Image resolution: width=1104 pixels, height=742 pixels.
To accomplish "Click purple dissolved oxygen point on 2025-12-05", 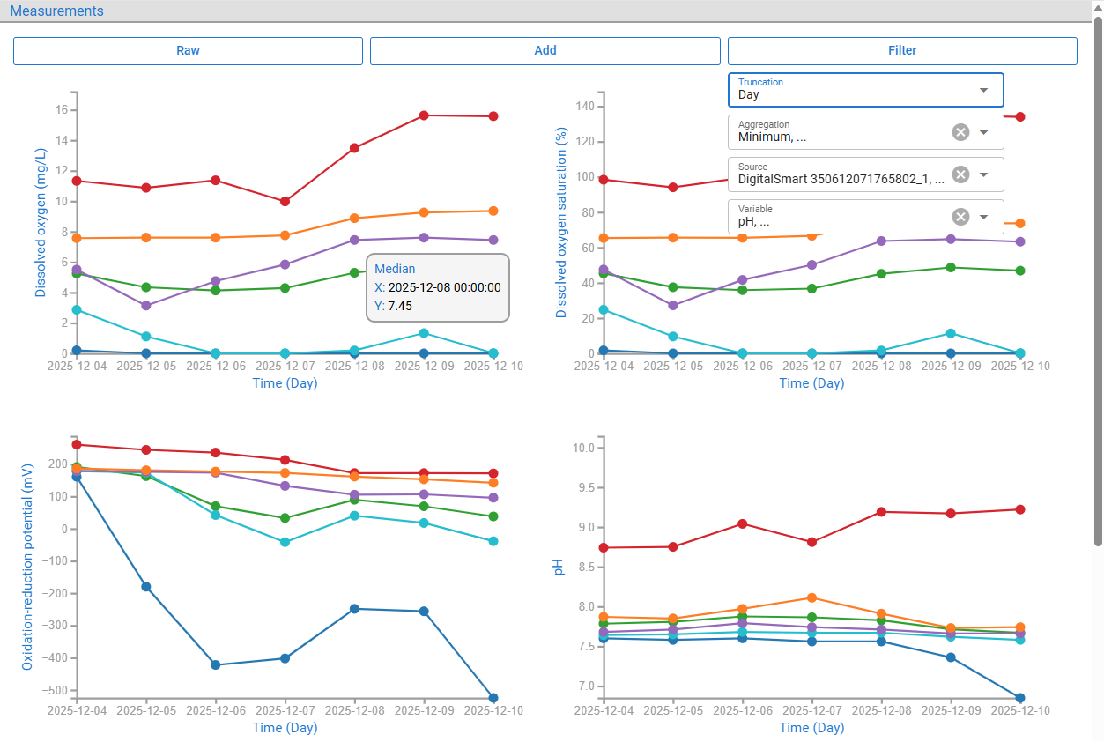I will point(146,306).
